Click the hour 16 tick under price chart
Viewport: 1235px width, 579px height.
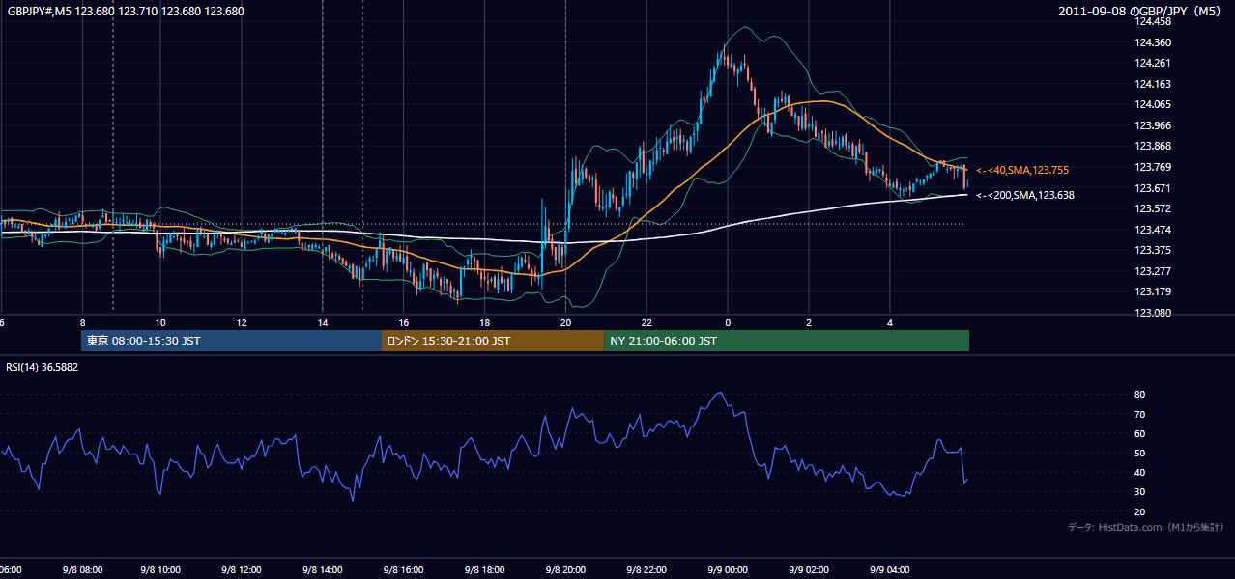tap(404, 323)
